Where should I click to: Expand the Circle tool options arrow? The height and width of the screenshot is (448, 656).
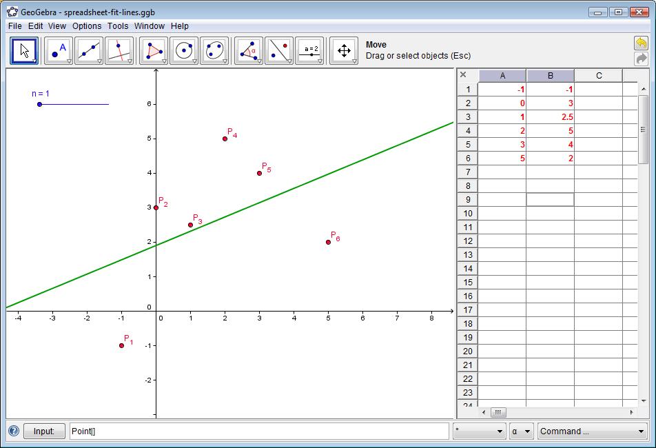point(195,61)
